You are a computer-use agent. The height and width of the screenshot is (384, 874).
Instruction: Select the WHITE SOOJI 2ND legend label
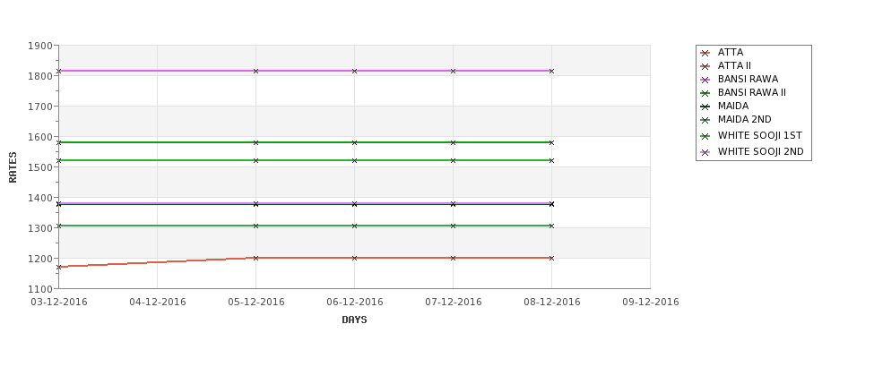pos(760,151)
